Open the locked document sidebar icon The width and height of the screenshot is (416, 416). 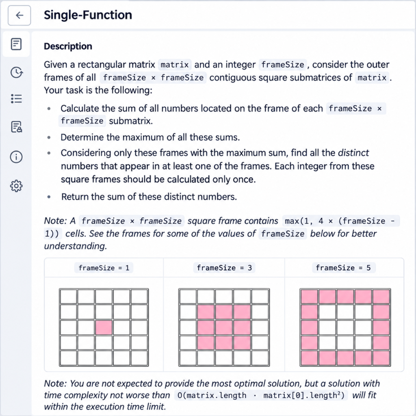pyautogui.click(x=16, y=127)
